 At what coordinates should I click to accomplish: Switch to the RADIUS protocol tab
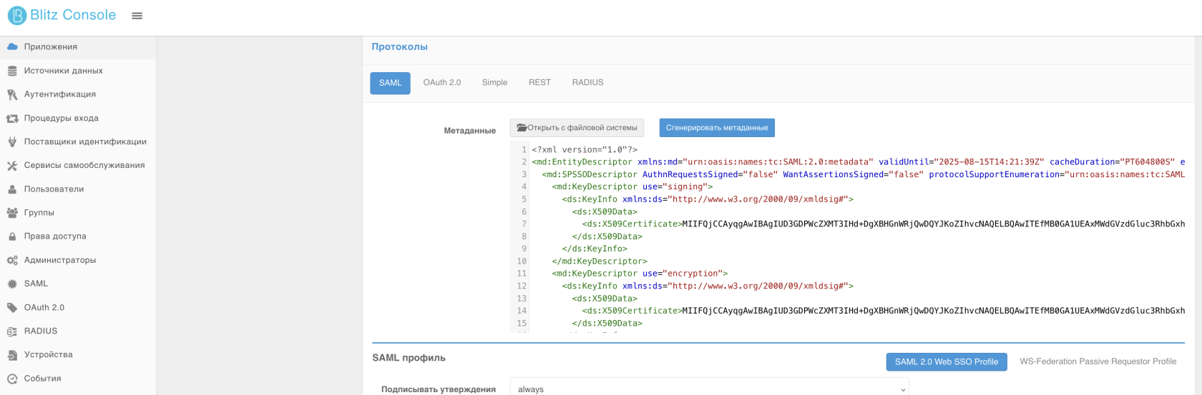pos(587,83)
